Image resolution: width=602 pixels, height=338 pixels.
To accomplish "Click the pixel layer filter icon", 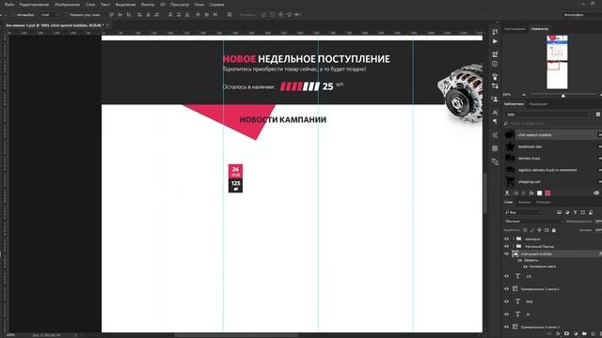I will pos(559,212).
